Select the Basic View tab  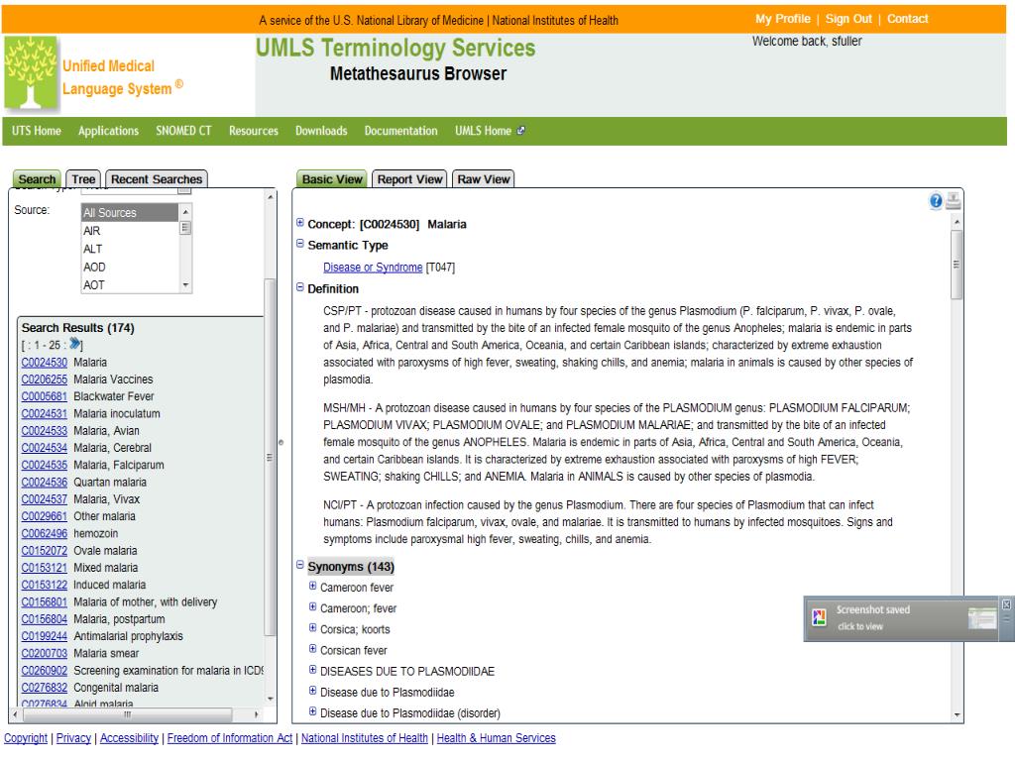(x=332, y=179)
